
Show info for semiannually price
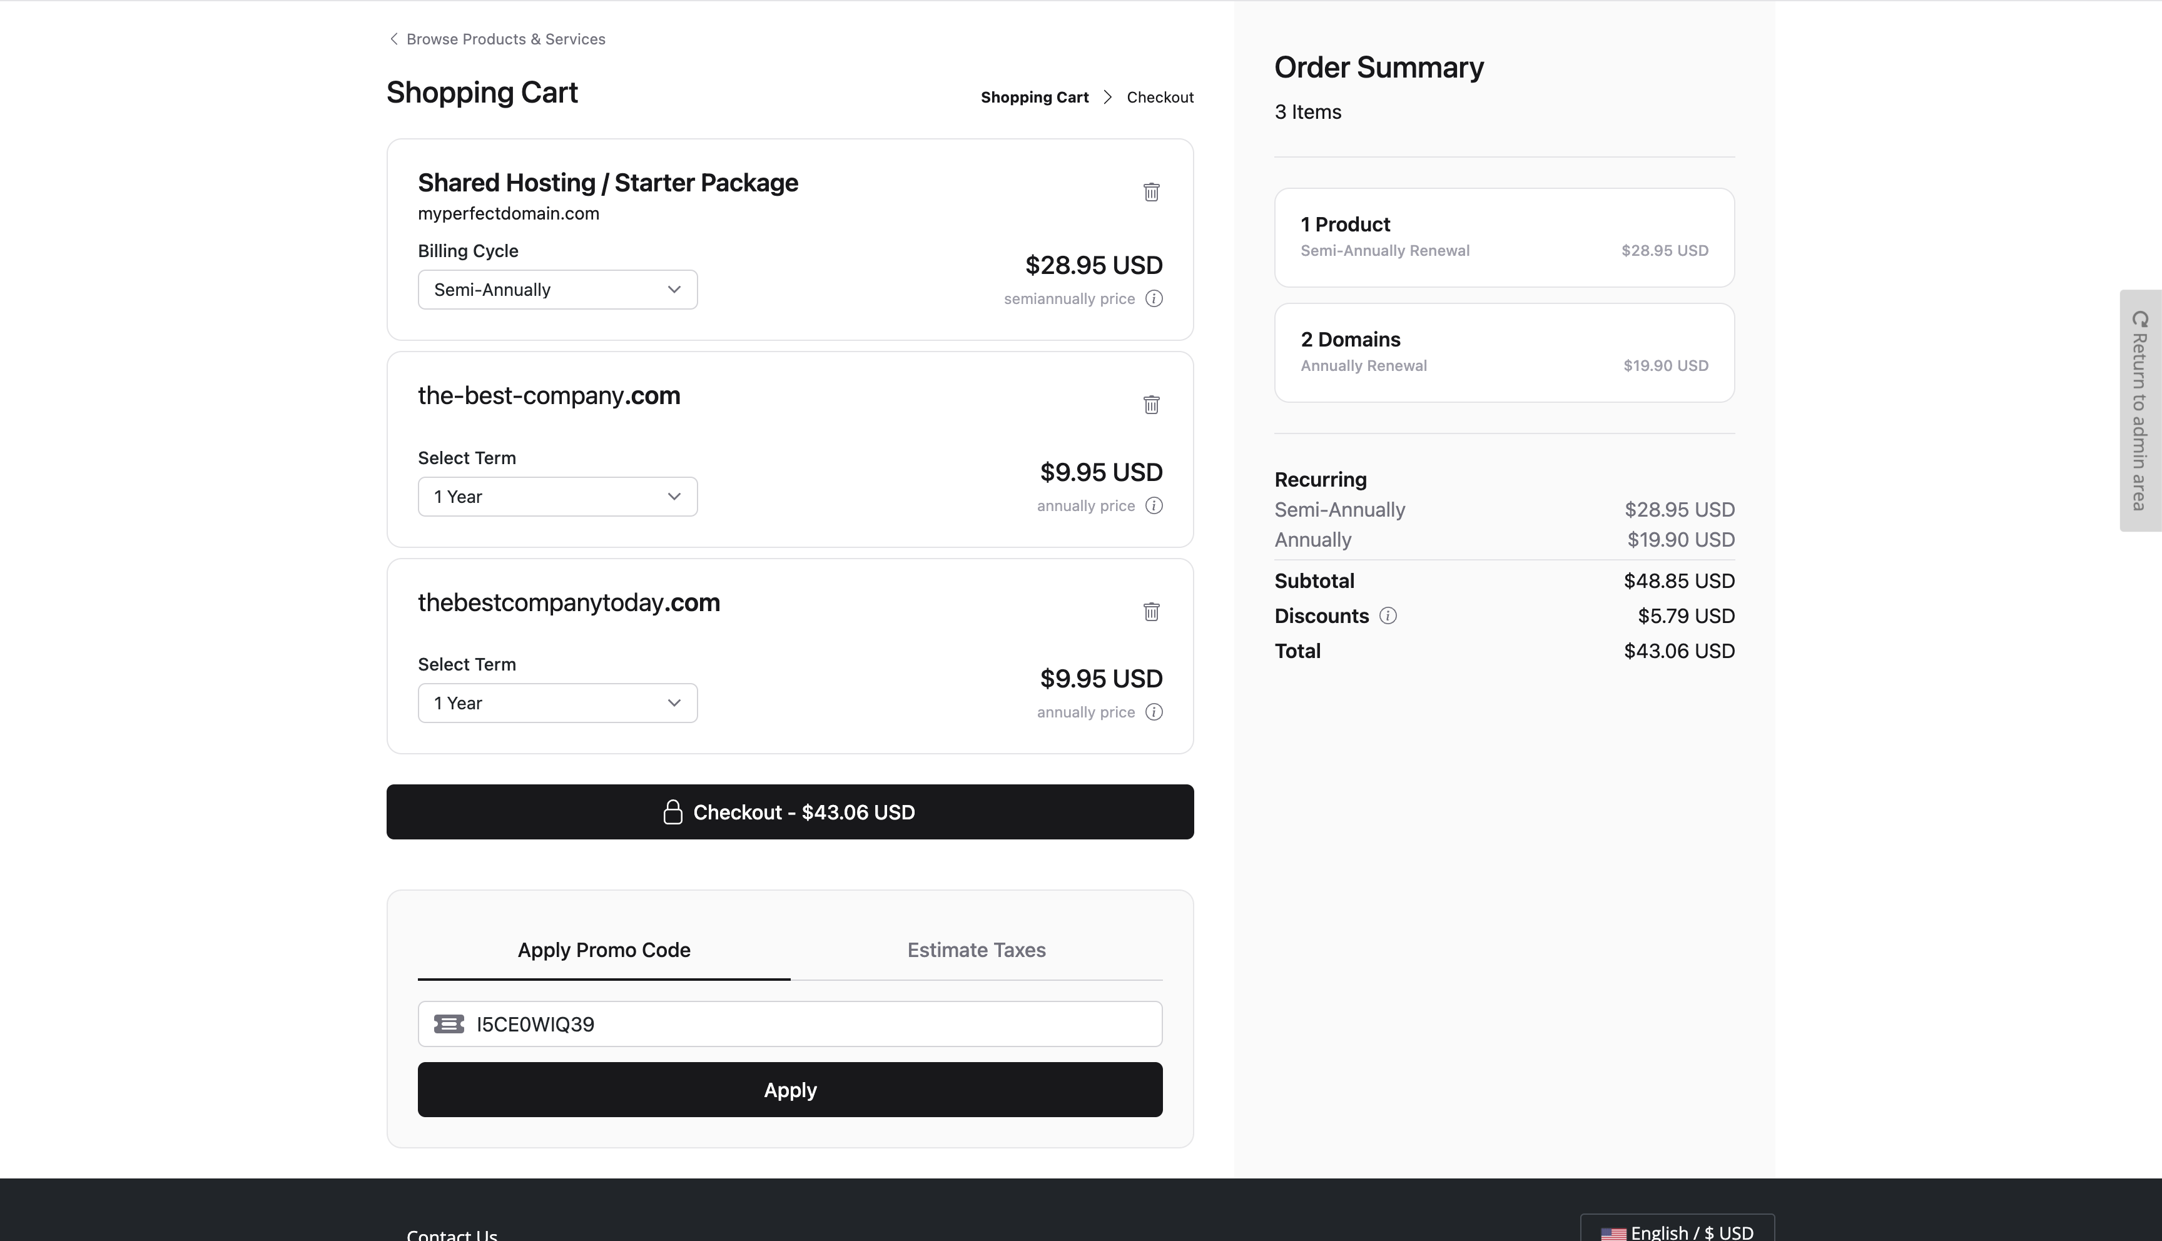click(1154, 298)
